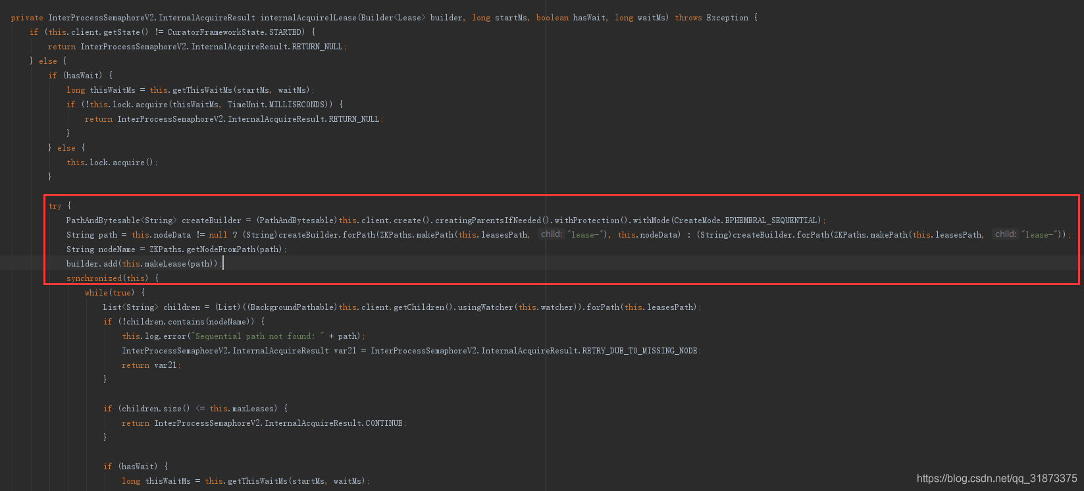Click the 'boolean hasWait' parameter
The image size is (1084, 491).
(571, 18)
